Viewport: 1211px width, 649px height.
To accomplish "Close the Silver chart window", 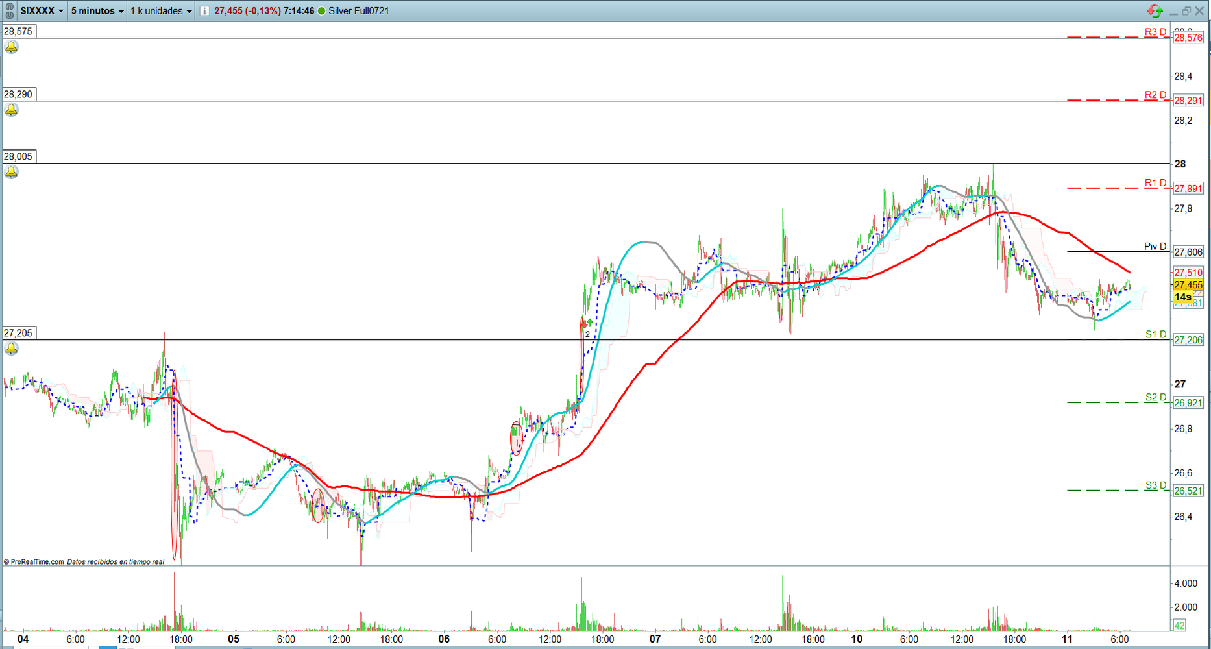I will pos(1199,11).
